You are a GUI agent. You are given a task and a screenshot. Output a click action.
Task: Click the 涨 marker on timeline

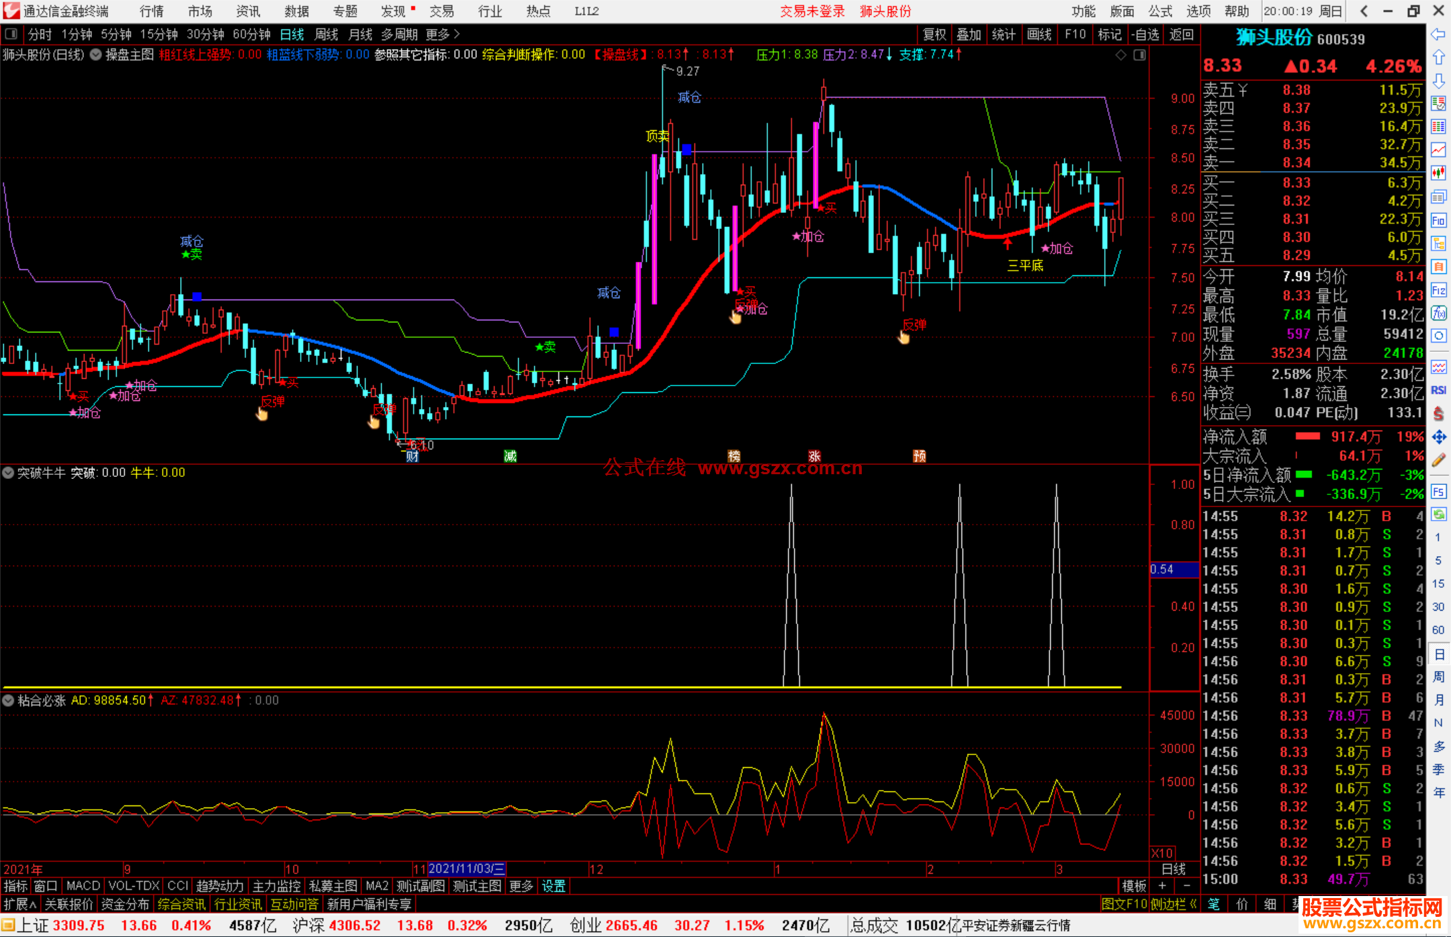click(x=815, y=457)
